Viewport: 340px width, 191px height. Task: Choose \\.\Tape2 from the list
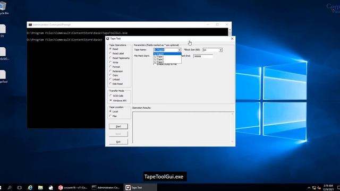click(167, 59)
